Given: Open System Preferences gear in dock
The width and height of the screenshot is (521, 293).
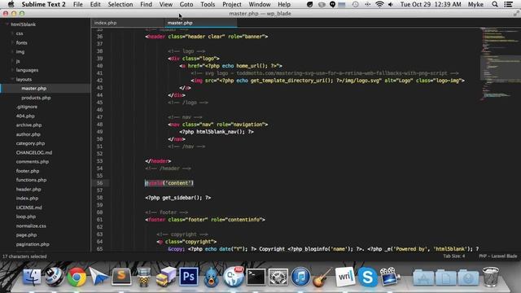Looking at the screenshot, I should click(x=278, y=277).
